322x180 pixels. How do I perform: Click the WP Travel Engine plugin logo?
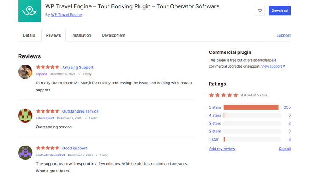30,11
